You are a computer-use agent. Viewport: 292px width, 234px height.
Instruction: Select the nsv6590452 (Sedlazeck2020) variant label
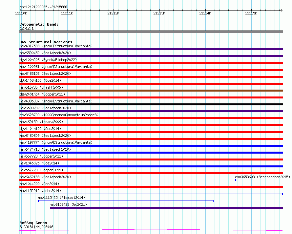pyautogui.click(x=45, y=53)
